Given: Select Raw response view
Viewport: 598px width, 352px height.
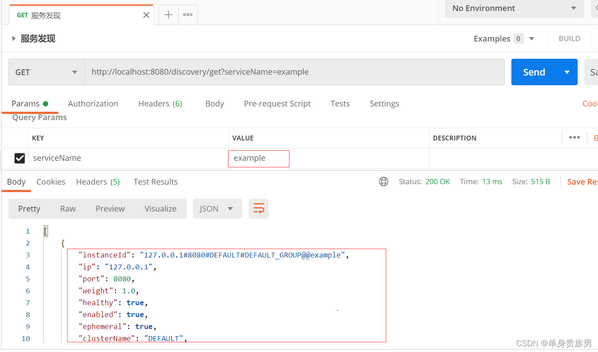Looking at the screenshot, I should tap(68, 209).
